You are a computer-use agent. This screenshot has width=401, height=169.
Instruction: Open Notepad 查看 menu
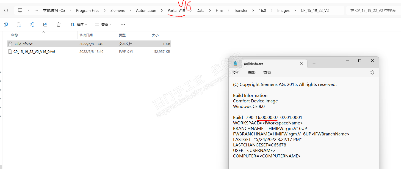[267, 73]
